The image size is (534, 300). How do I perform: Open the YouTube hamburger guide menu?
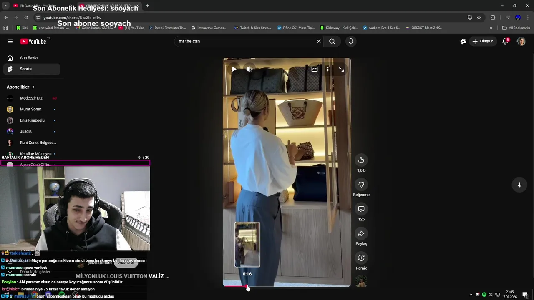(x=10, y=41)
